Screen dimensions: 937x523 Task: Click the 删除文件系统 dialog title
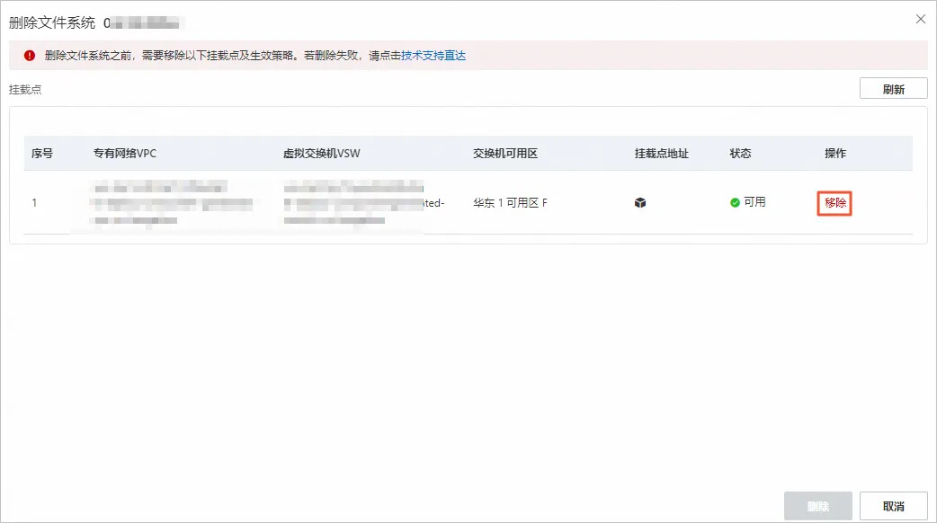52,22
